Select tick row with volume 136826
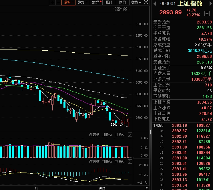The height and width of the screenshot is (190, 213). 182,163
